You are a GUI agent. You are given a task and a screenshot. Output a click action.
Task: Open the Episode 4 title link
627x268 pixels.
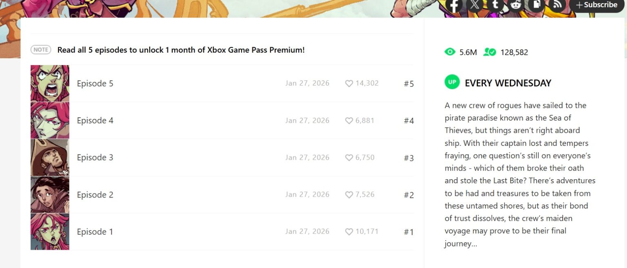(95, 121)
